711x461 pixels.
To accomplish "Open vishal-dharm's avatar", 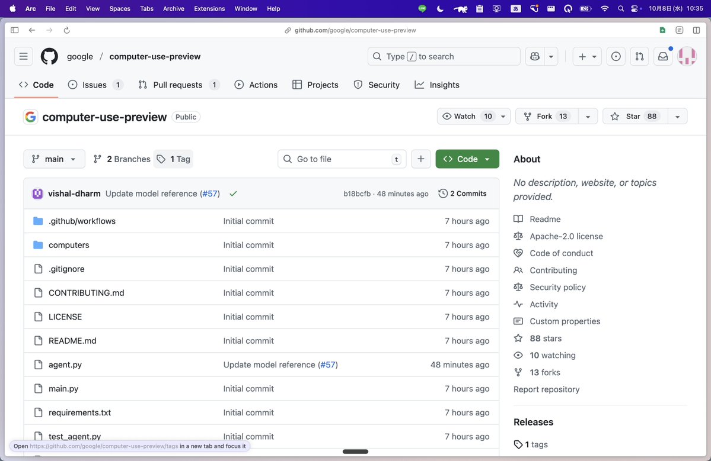I will (37, 194).
